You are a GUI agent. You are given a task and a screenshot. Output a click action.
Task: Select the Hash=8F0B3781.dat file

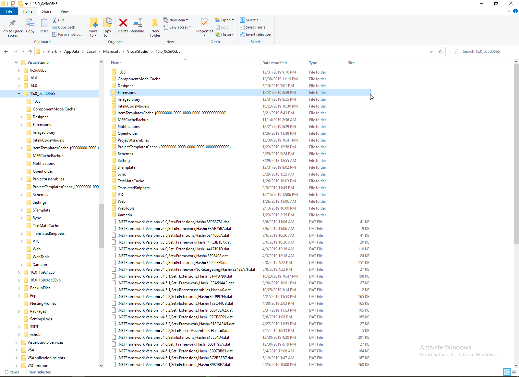[x=240, y=222]
